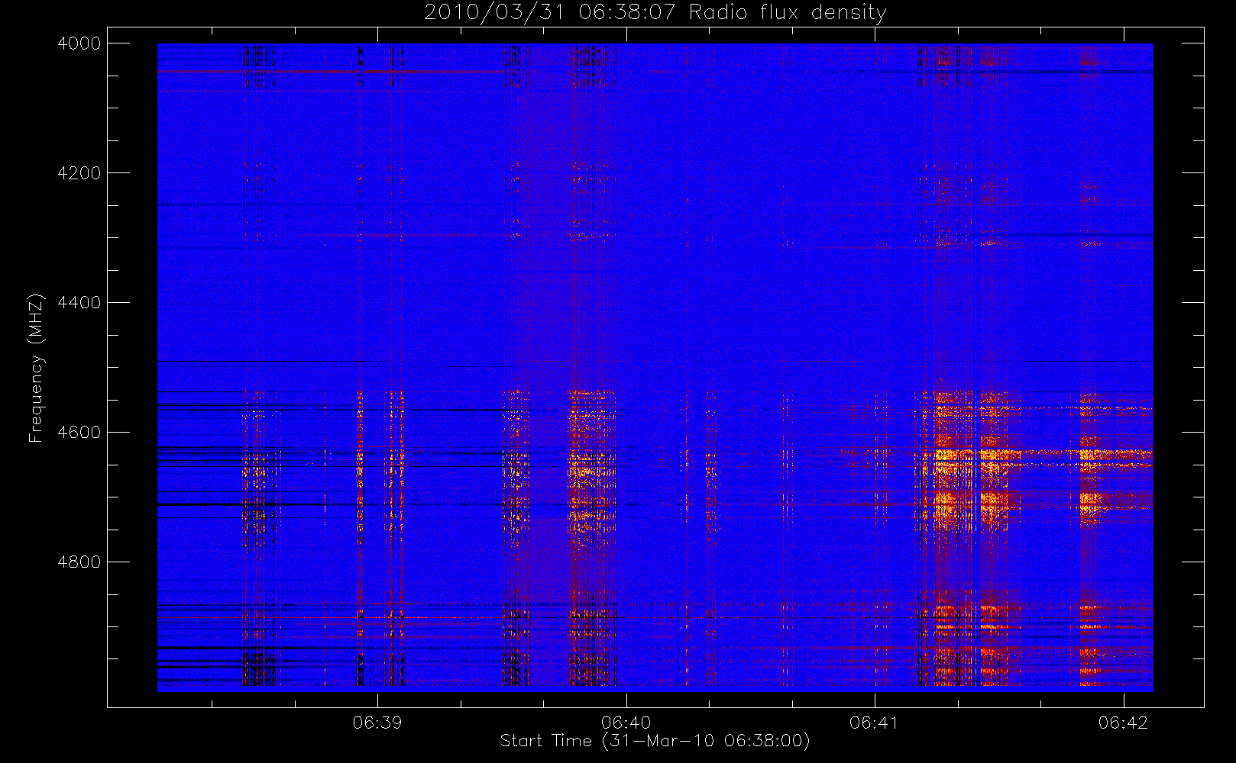
Task: Click the "Start Time (31-Mar-10 06:38:00)" axis label
Action: [x=655, y=741]
